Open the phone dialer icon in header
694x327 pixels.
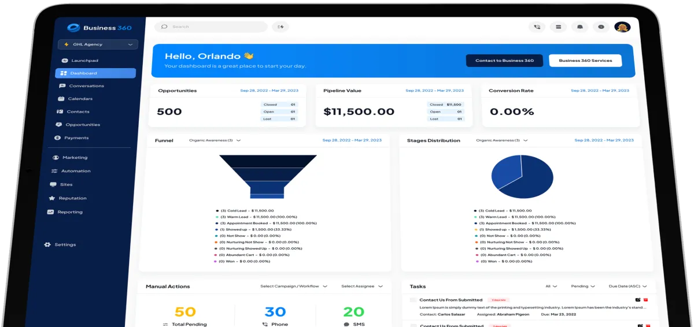[537, 27]
